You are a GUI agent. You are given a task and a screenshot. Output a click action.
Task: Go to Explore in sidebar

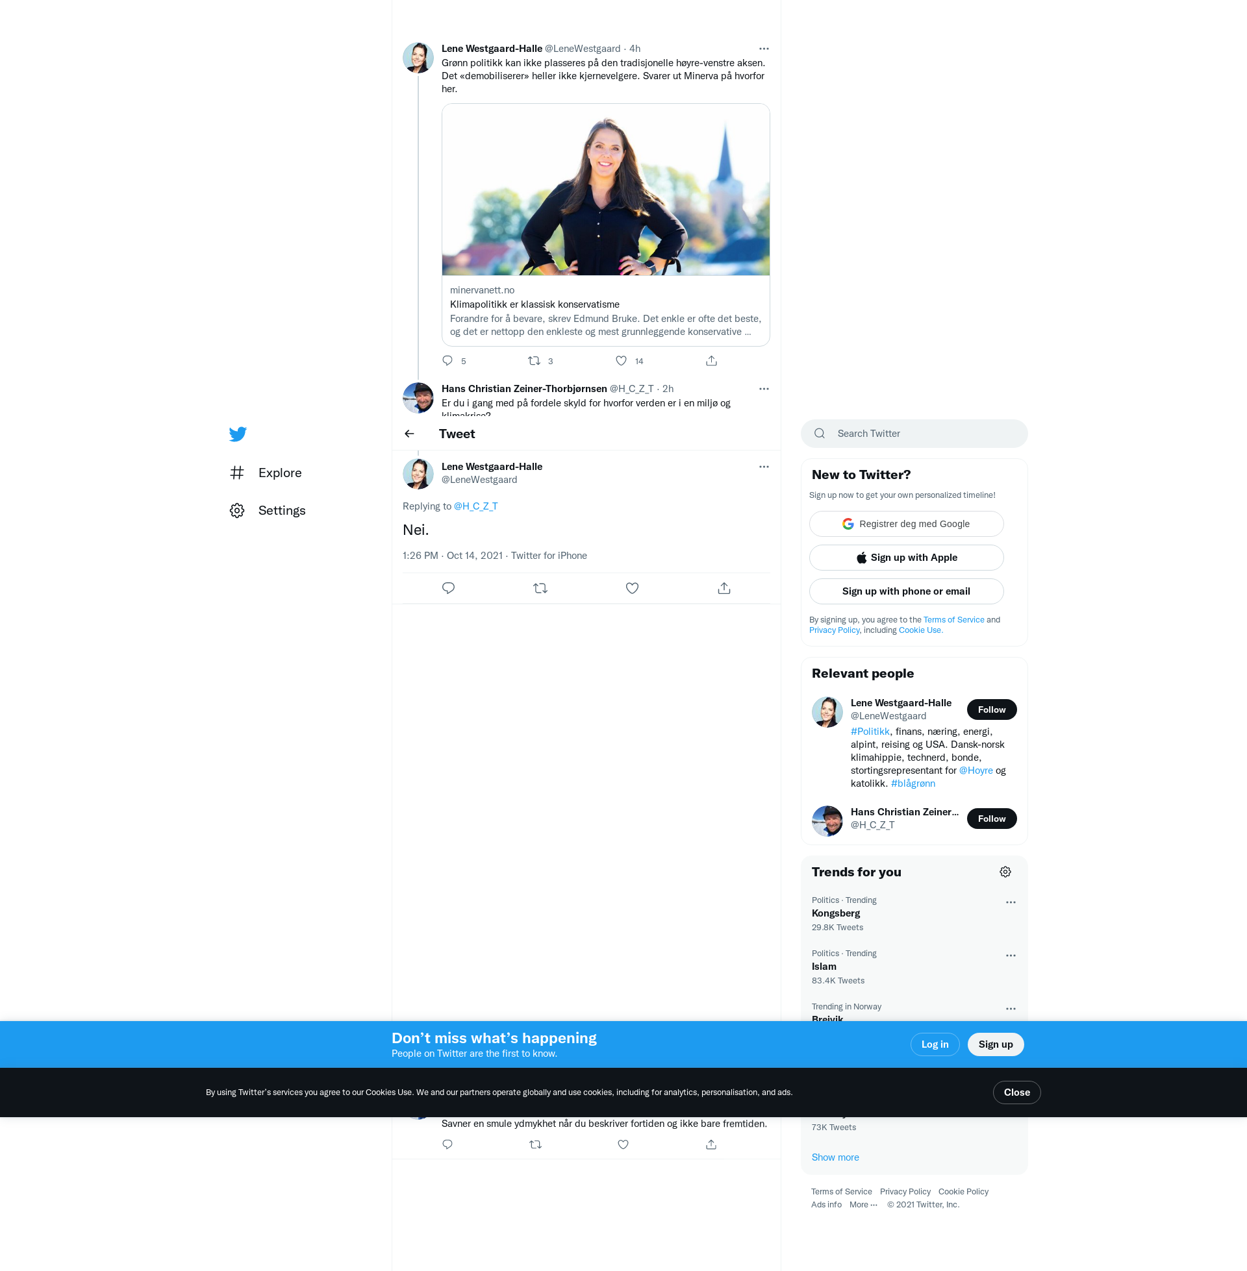click(279, 473)
